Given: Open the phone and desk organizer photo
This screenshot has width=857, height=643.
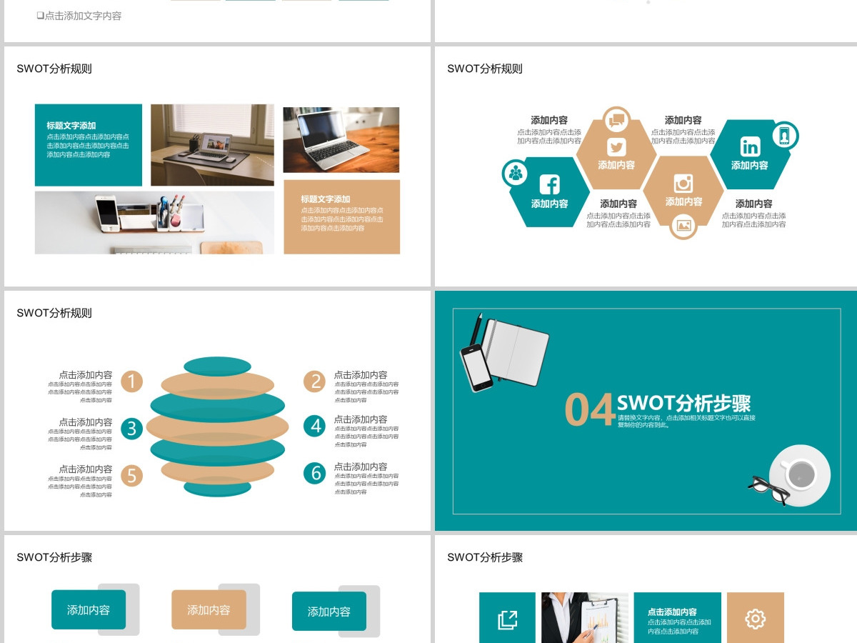Looking at the screenshot, I should coord(154,222).
